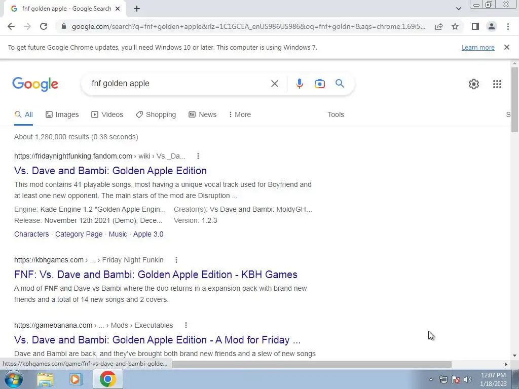Viewport: 519px width, 389px height.
Task: Open the Characters sitelink
Action: point(31,234)
